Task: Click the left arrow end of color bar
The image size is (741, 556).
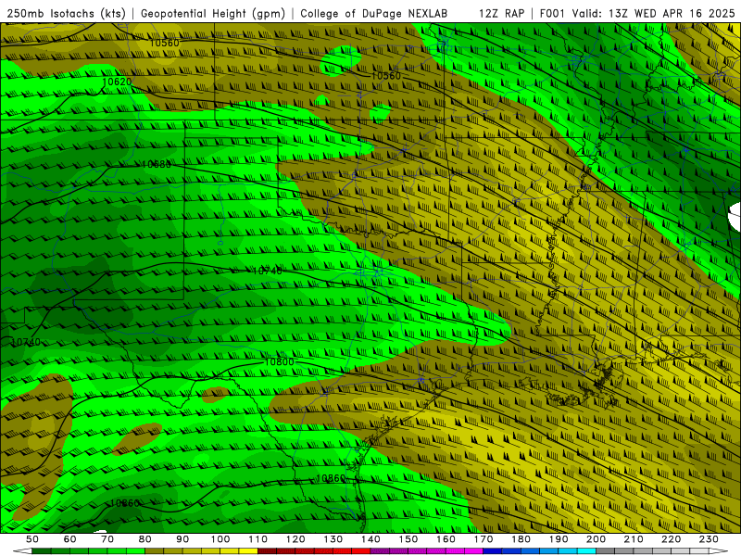Action: click(x=22, y=551)
